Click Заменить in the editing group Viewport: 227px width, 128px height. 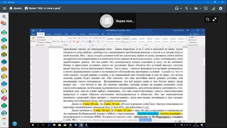(x=193, y=40)
